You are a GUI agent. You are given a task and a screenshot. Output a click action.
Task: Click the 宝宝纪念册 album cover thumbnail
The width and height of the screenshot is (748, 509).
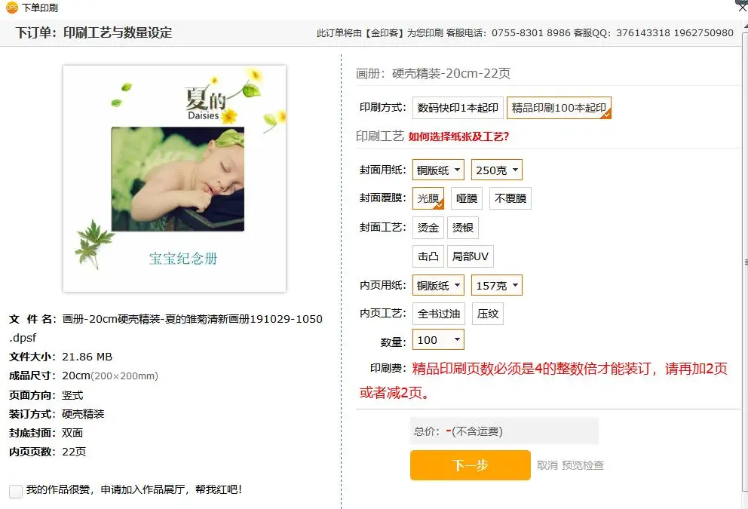tap(175, 179)
